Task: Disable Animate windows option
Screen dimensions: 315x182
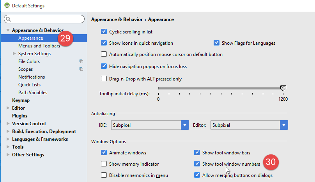Action: [x=104, y=153]
